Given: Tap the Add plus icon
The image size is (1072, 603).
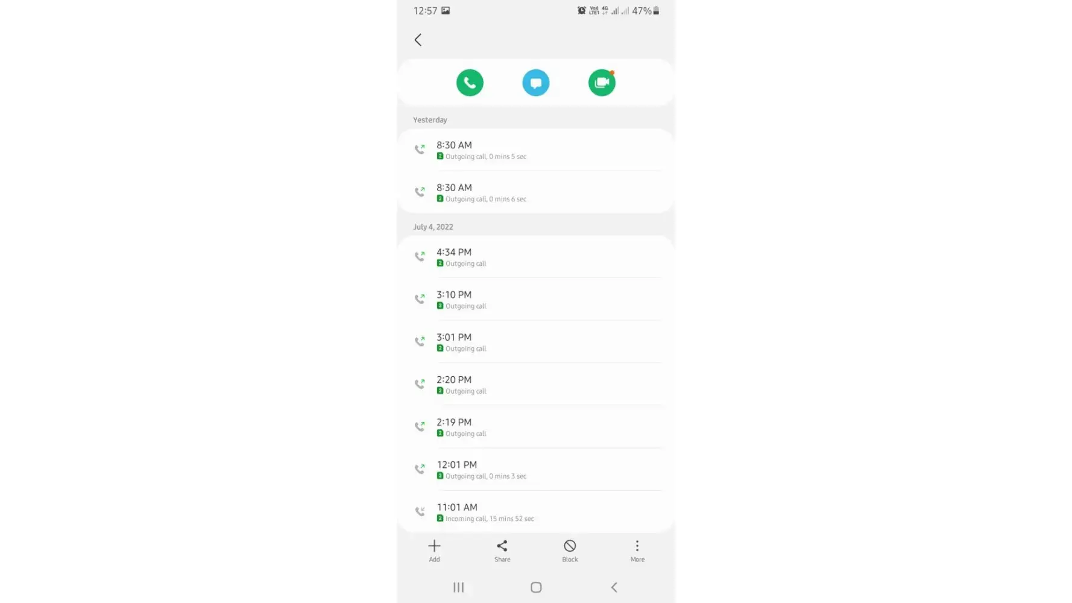Looking at the screenshot, I should pyautogui.click(x=434, y=551).
